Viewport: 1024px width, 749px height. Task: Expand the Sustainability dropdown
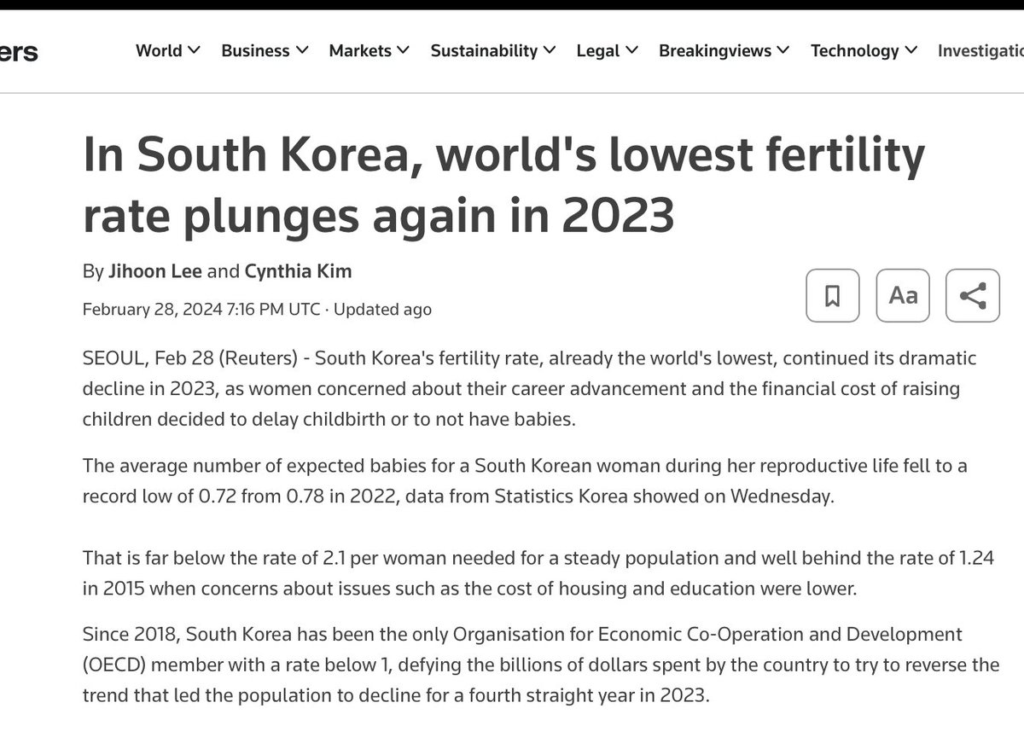(550, 50)
